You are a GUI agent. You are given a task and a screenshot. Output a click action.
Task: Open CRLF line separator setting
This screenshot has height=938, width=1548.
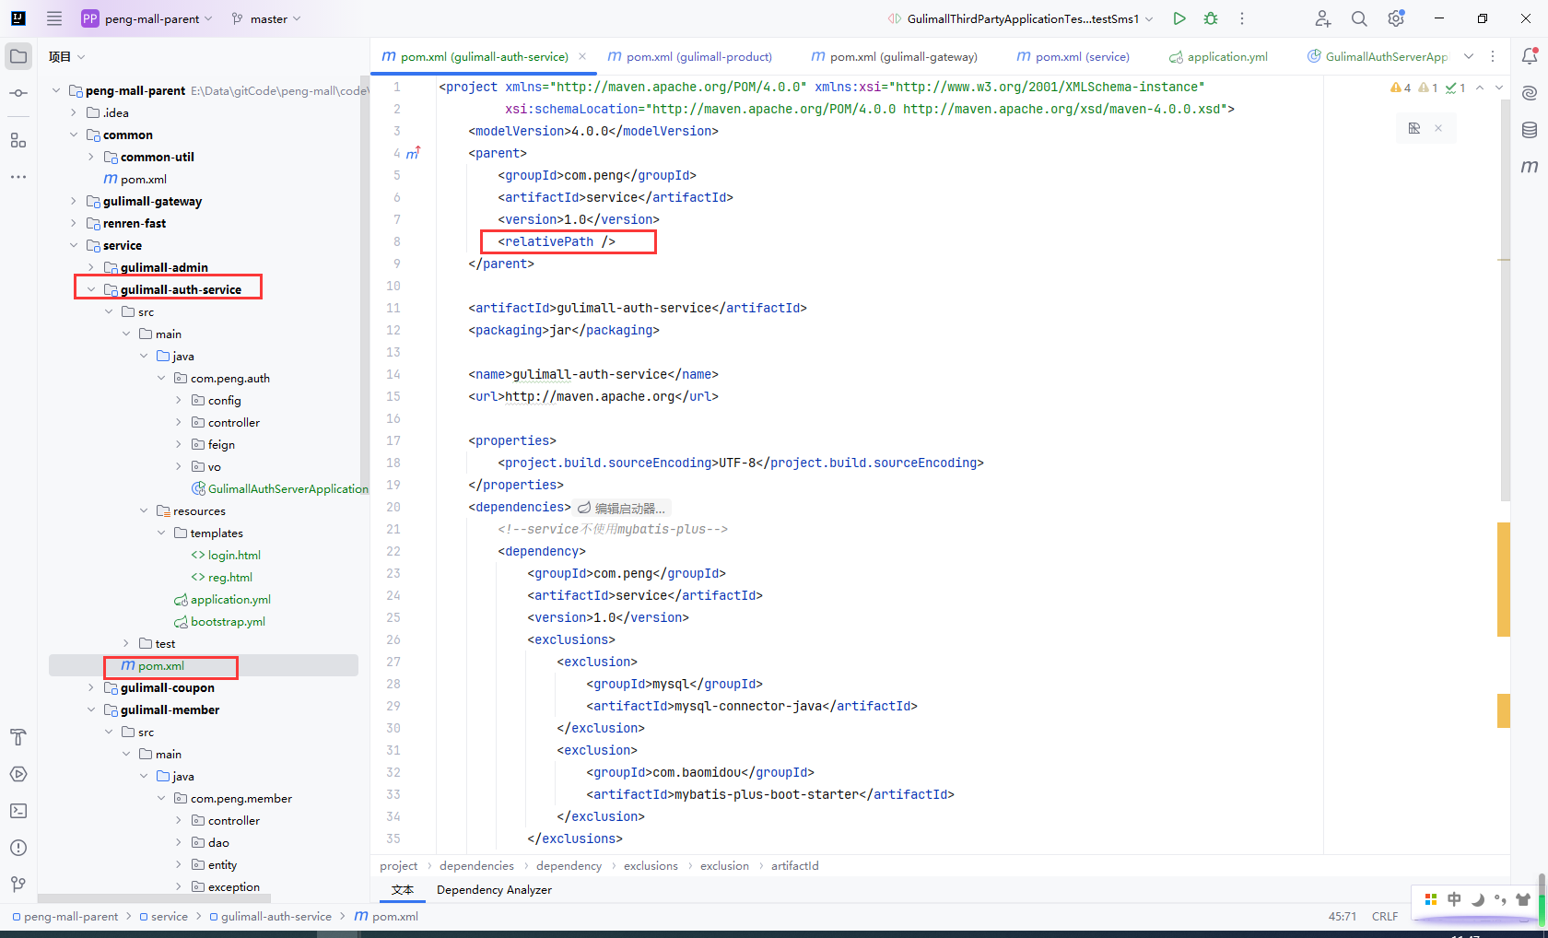coord(1385,917)
